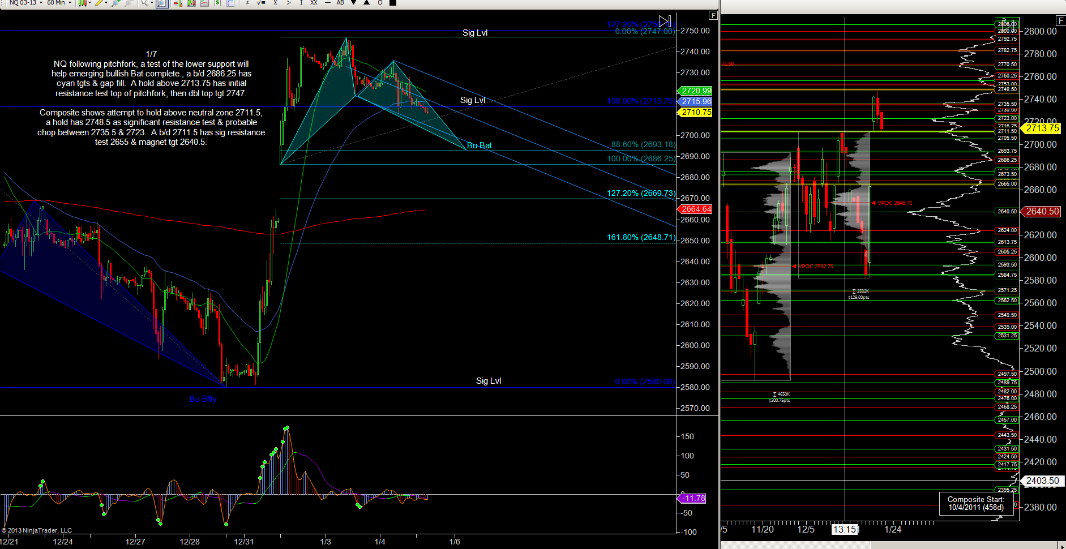
Task: Click the zoom in magnifier icon
Action: coord(116,3)
